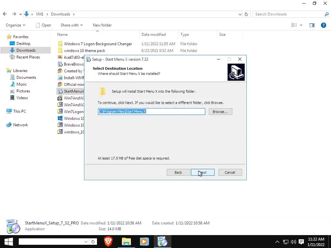Image resolution: width=331 pixels, height=248 pixels.
Task: Sort by Size column header
Action: pos(222,34)
